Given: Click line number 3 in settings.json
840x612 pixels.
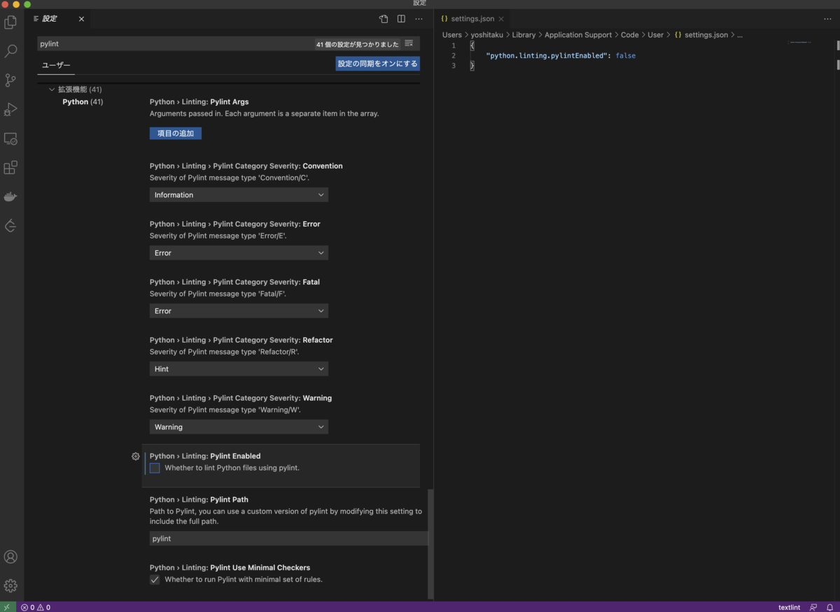Looking at the screenshot, I should [x=454, y=66].
